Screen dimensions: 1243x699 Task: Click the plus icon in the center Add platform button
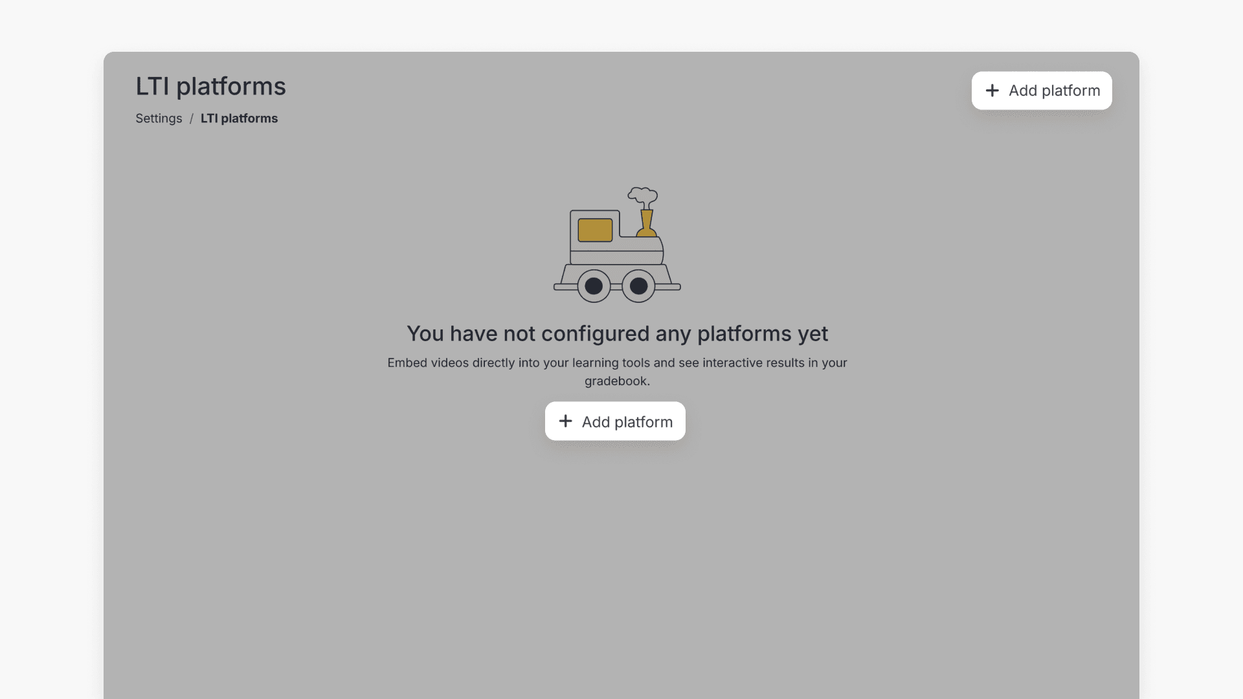click(566, 421)
